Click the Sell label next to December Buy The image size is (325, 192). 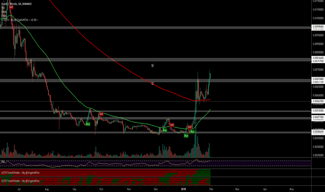[x=172, y=125]
